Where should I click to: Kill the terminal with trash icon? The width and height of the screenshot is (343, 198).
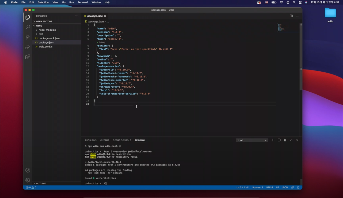(x=285, y=140)
